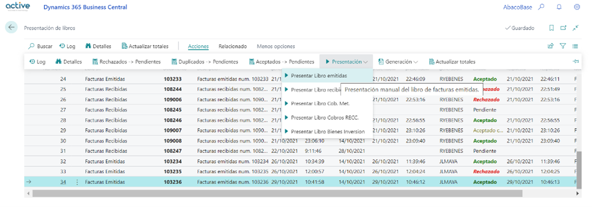592x207 pixels.
Task: Choose Presentar Libro Cobros RECC.
Action: pos(327,117)
